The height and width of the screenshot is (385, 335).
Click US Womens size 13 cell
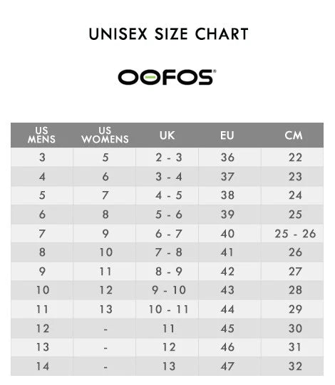(105, 309)
